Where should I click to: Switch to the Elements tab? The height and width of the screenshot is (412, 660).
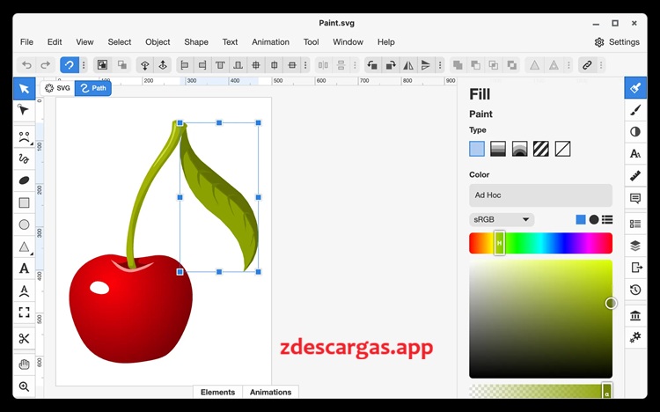pos(217,393)
